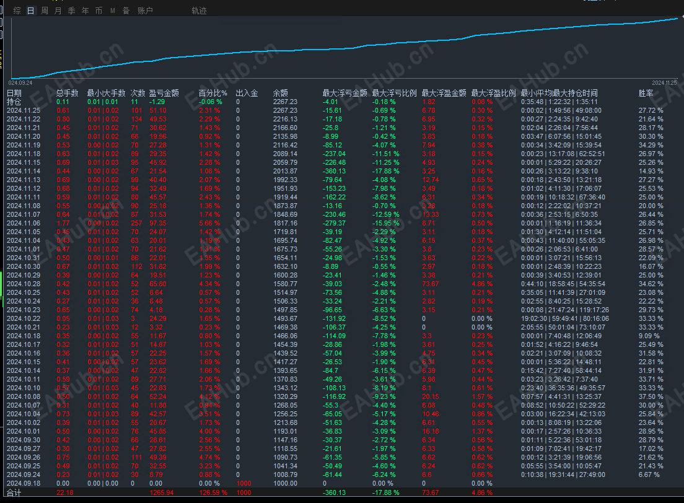Click the trade count 257
Viewport: 684px width, 503px height.
(x=137, y=223)
